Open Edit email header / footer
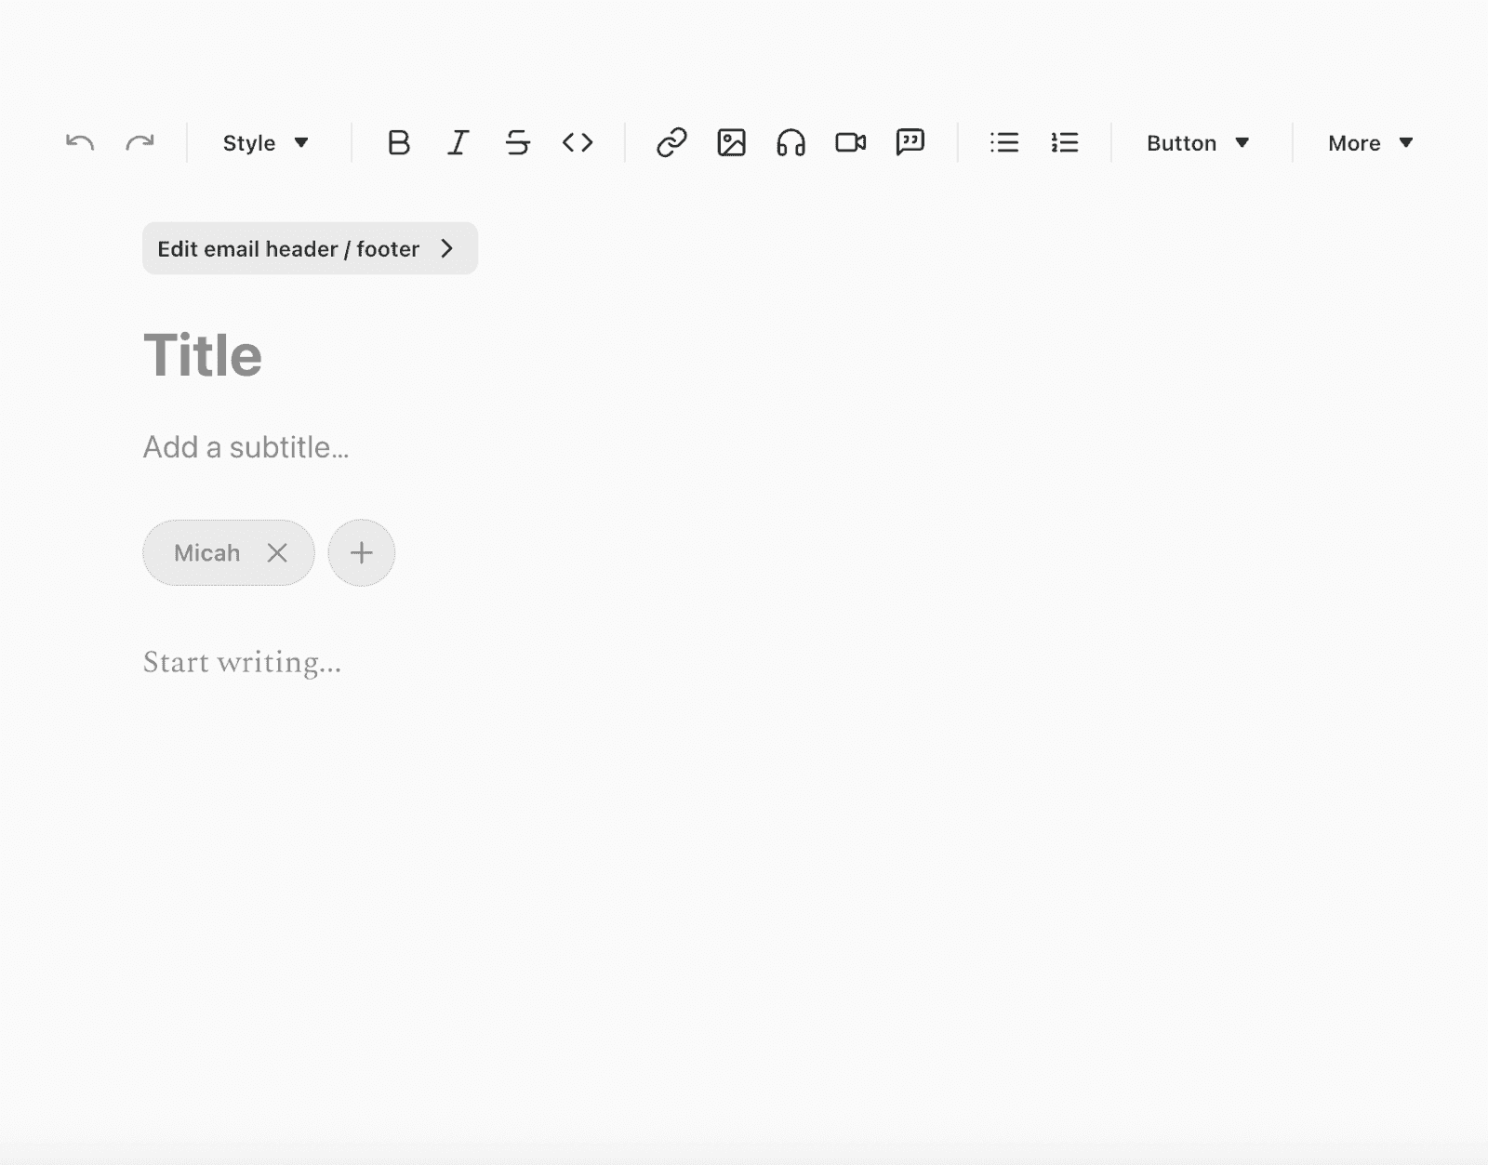This screenshot has height=1165, width=1488. pyautogui.click(x=310, y=248)
